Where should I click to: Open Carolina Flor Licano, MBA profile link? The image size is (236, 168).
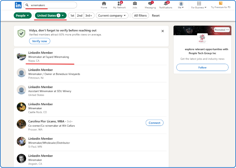coord(46,121)
